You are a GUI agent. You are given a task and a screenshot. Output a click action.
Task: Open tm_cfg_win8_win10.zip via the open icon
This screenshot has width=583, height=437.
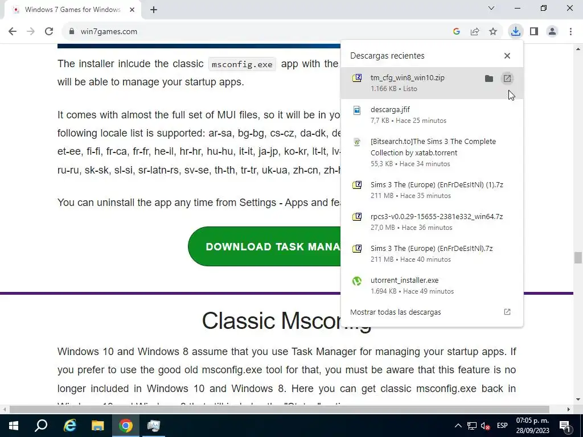coord(507,79)
